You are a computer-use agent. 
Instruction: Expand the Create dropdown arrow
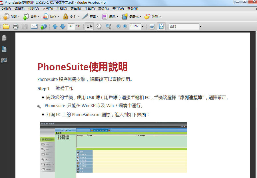[19, 16]
